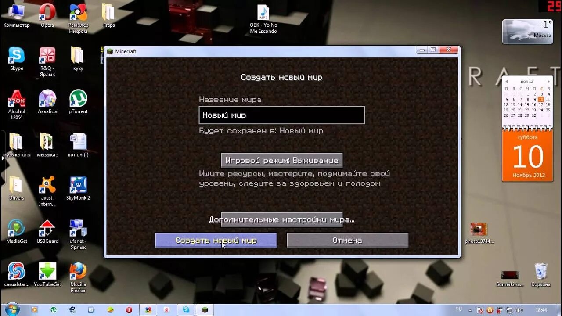Open 'Дополнительные настройки мира...' options
This screenshot has height=316, width=562.
coord(281,219)
